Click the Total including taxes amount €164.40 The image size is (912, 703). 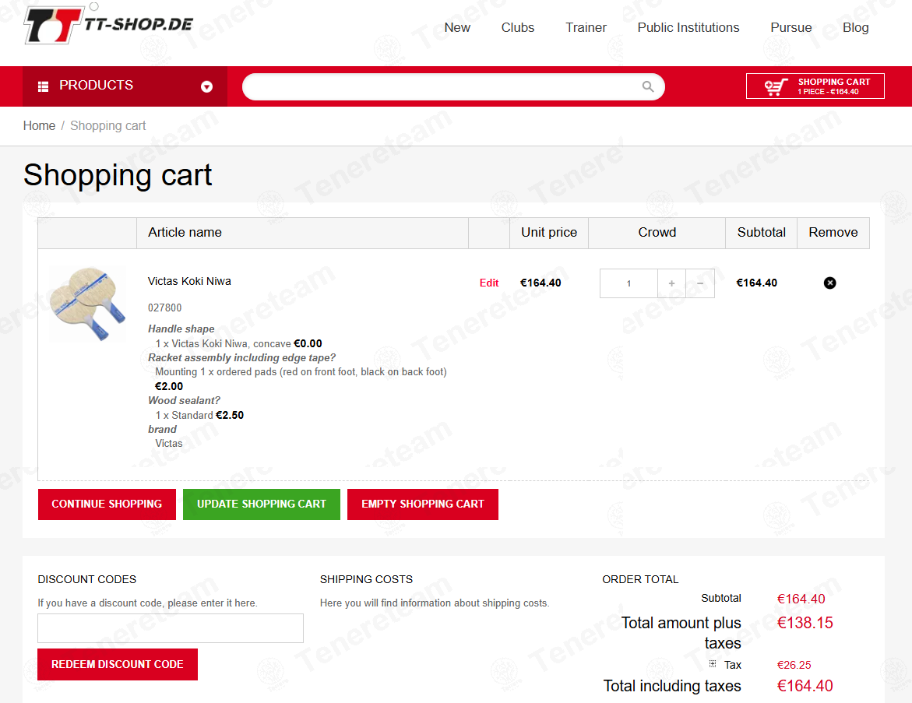point(805,686)
